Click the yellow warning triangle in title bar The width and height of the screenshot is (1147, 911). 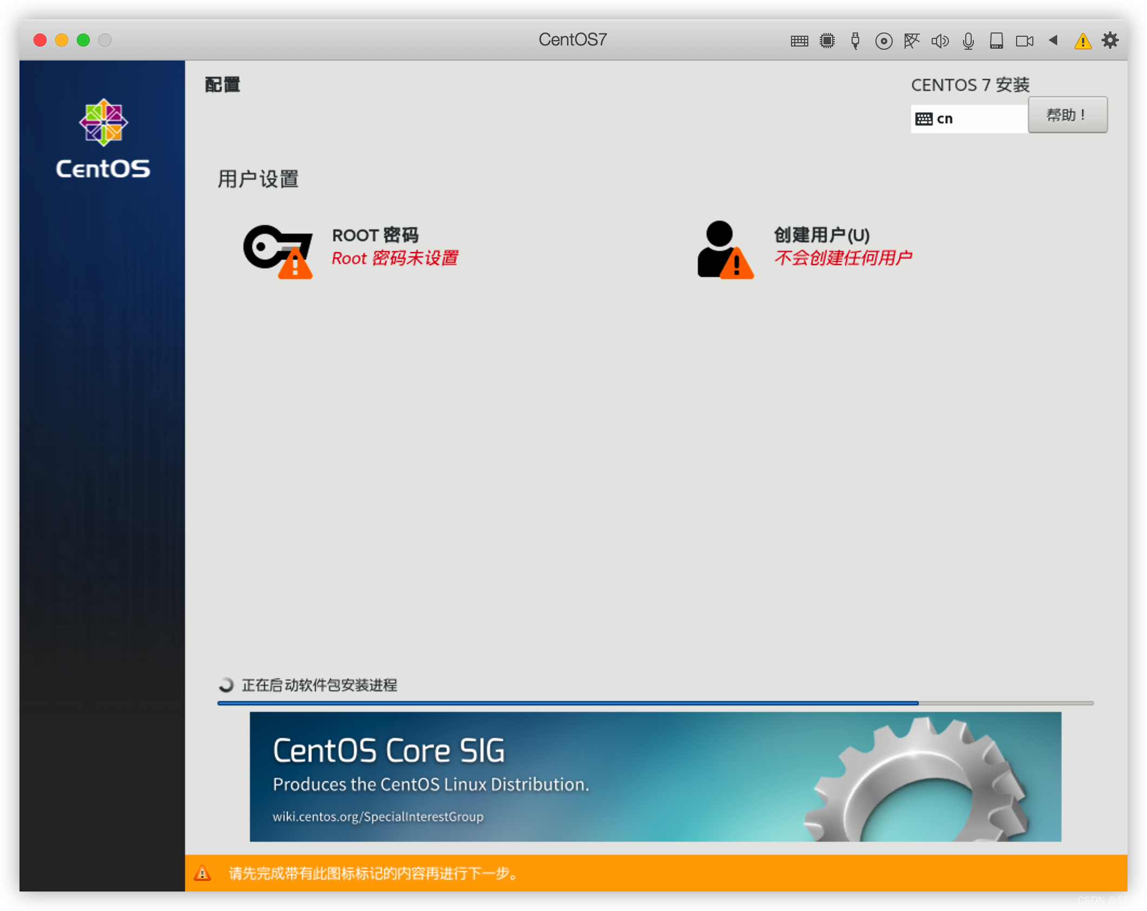click(x=1083, y=41)
